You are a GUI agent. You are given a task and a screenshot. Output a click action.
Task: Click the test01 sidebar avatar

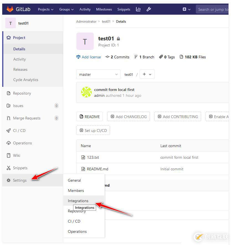[11, 23]
